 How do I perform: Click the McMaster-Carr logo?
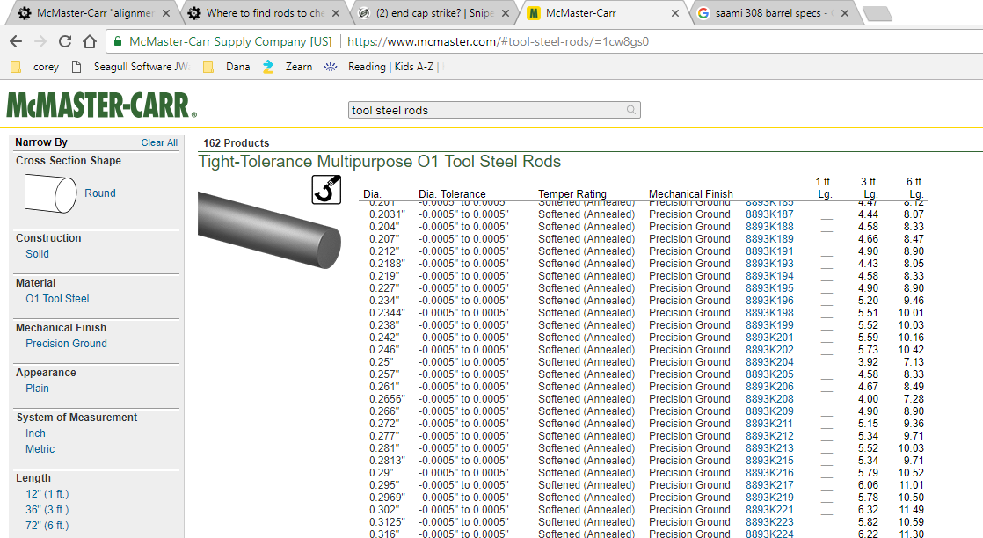[x=102, y=105]
